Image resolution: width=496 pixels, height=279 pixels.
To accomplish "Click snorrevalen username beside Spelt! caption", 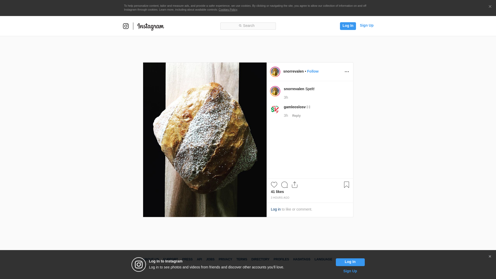I will [x=294, y=89].
